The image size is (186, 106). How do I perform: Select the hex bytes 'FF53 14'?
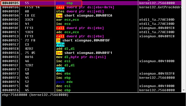[x=32, y=7]
